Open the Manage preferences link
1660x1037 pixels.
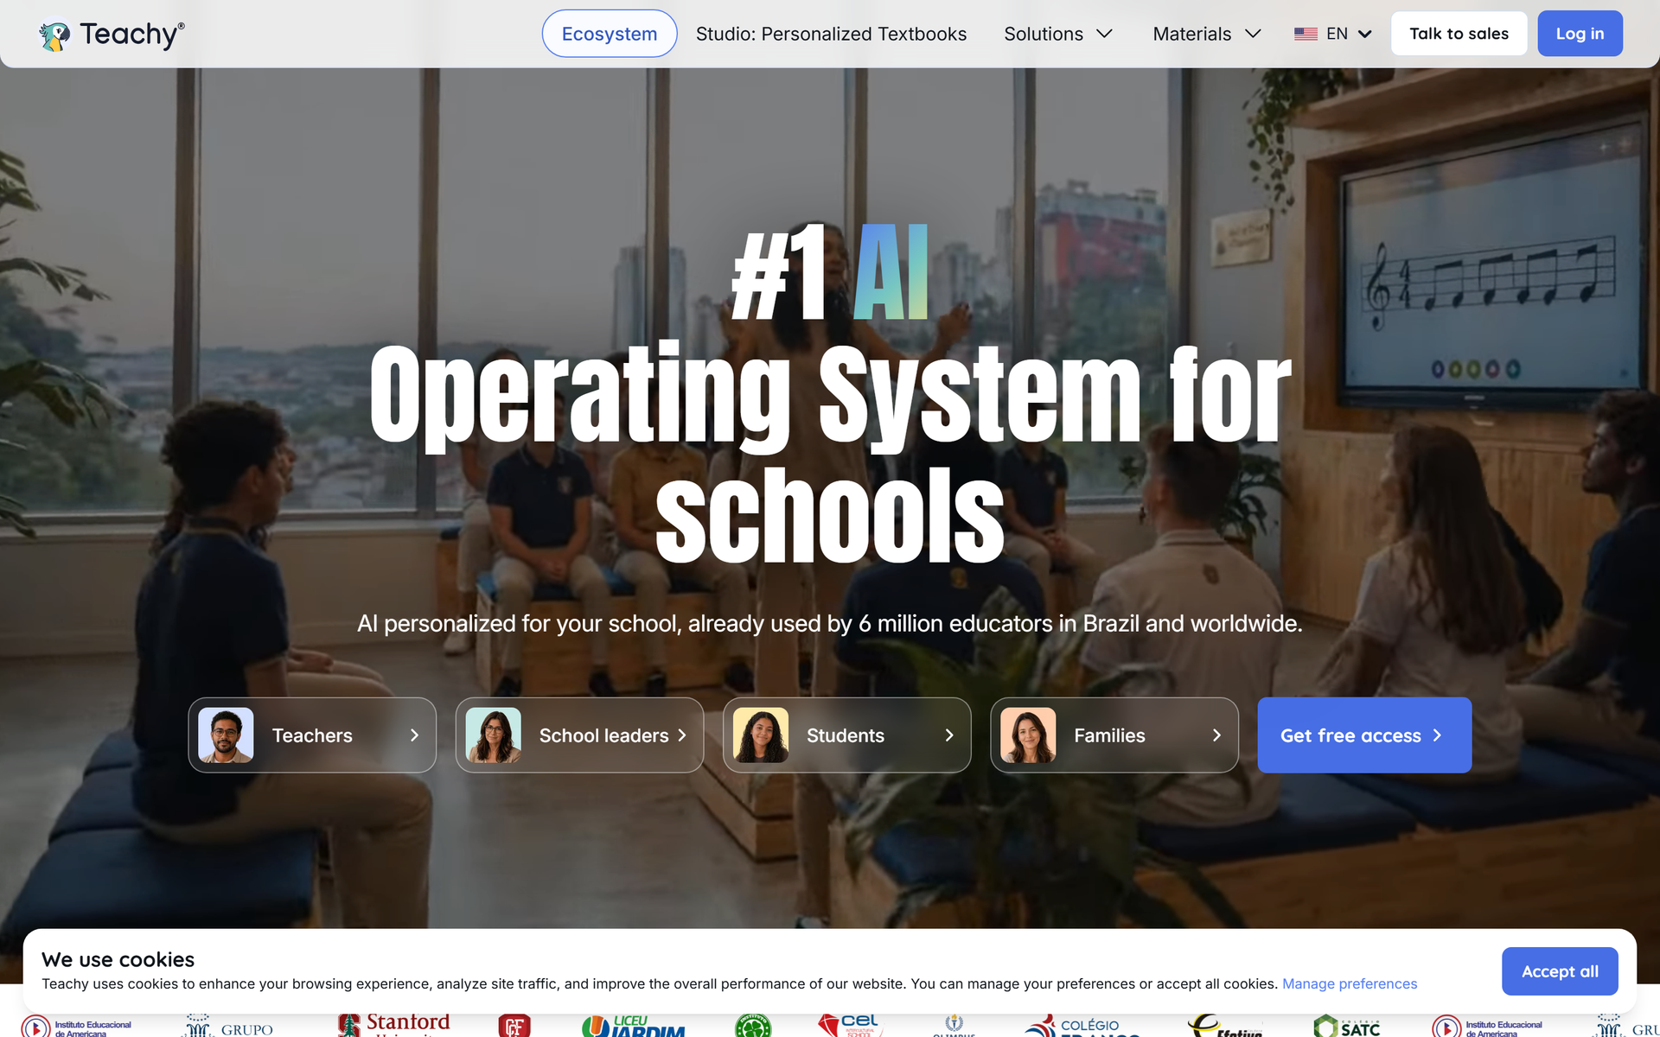[1350, 983]
